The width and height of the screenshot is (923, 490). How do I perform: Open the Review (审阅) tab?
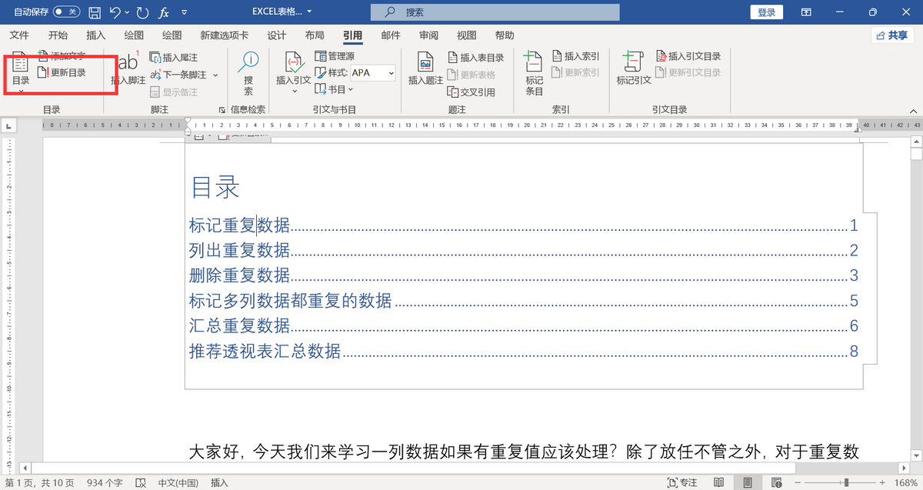428,35
